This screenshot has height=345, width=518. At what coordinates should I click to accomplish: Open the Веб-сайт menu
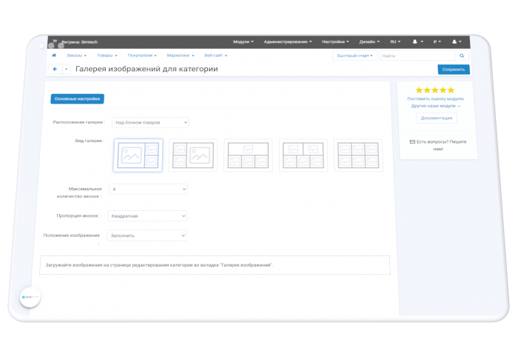tap(216, 56)
